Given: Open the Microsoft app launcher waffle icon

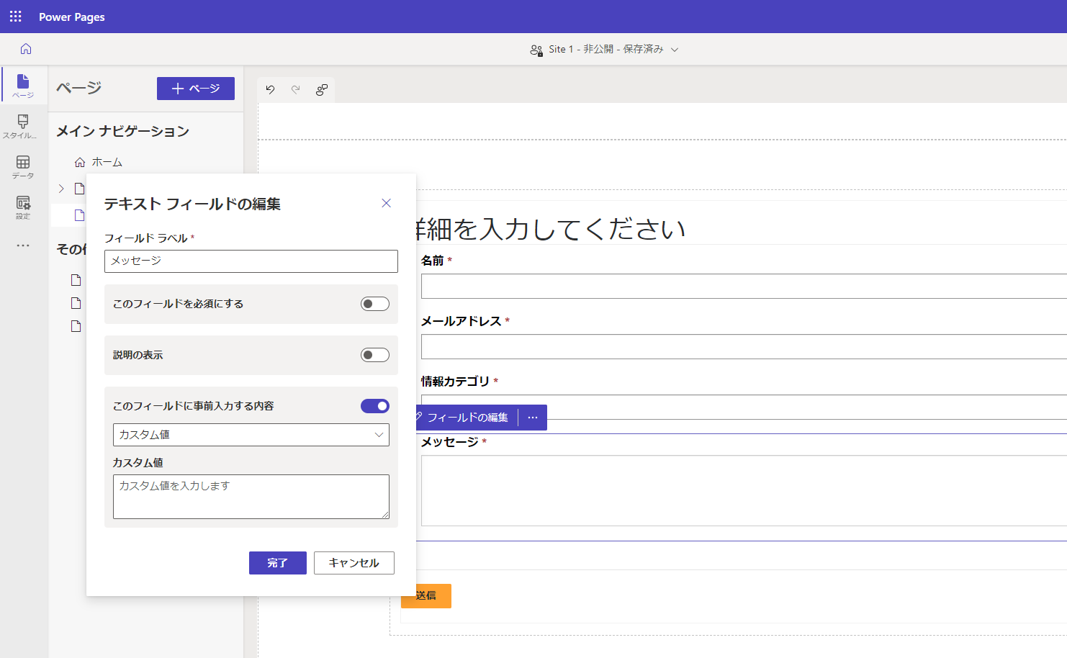Looking at the screenshot, I should pyautogui.click(x=15, y=16).
